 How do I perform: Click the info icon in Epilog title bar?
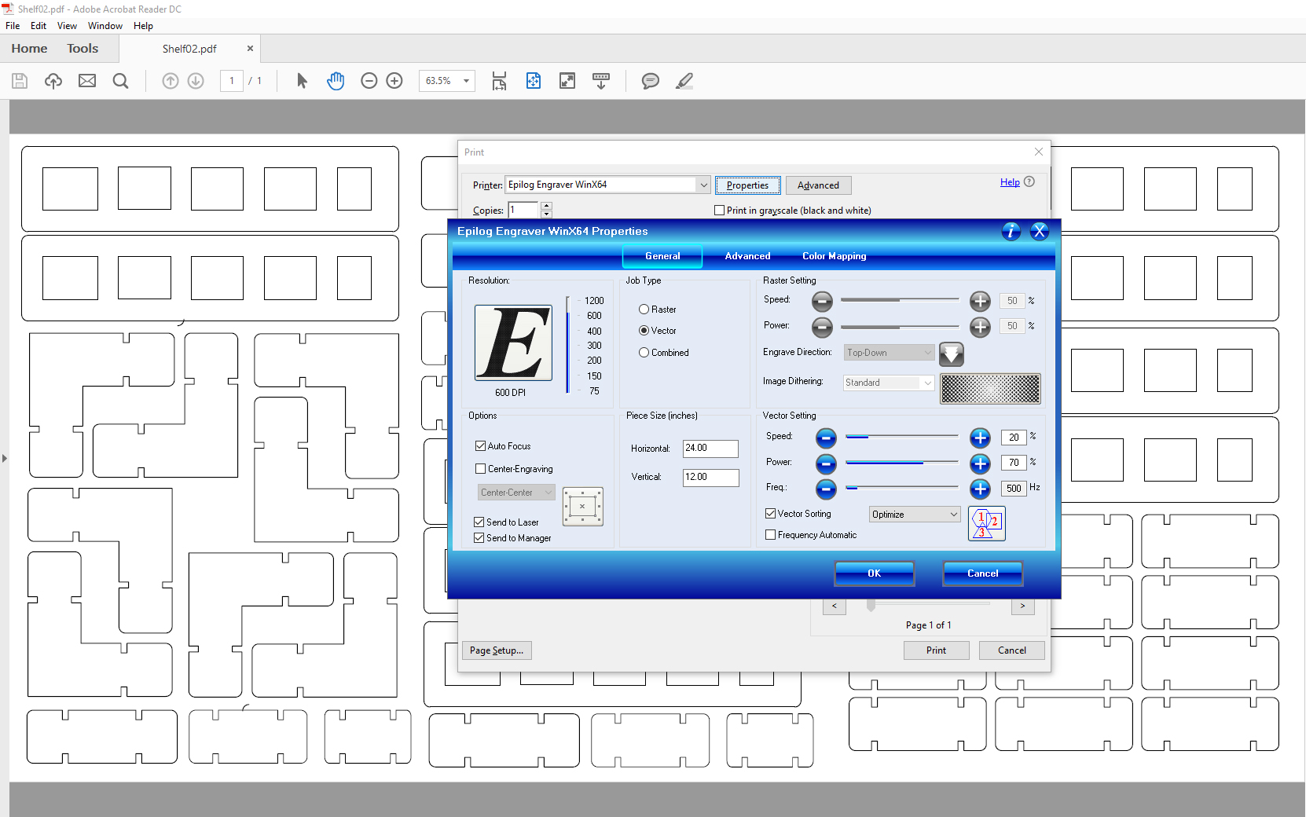[1011, 231]
